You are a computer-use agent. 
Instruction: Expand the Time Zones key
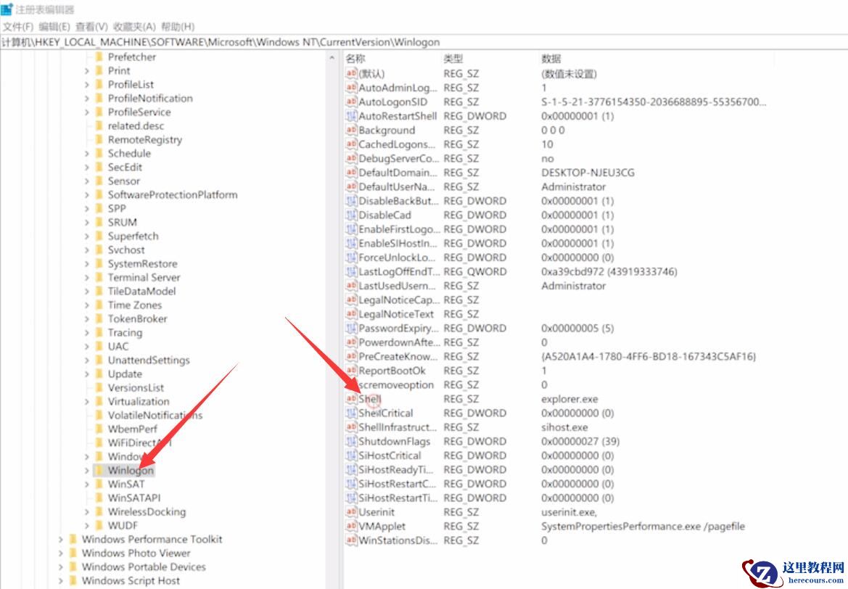tap(86, 305)
